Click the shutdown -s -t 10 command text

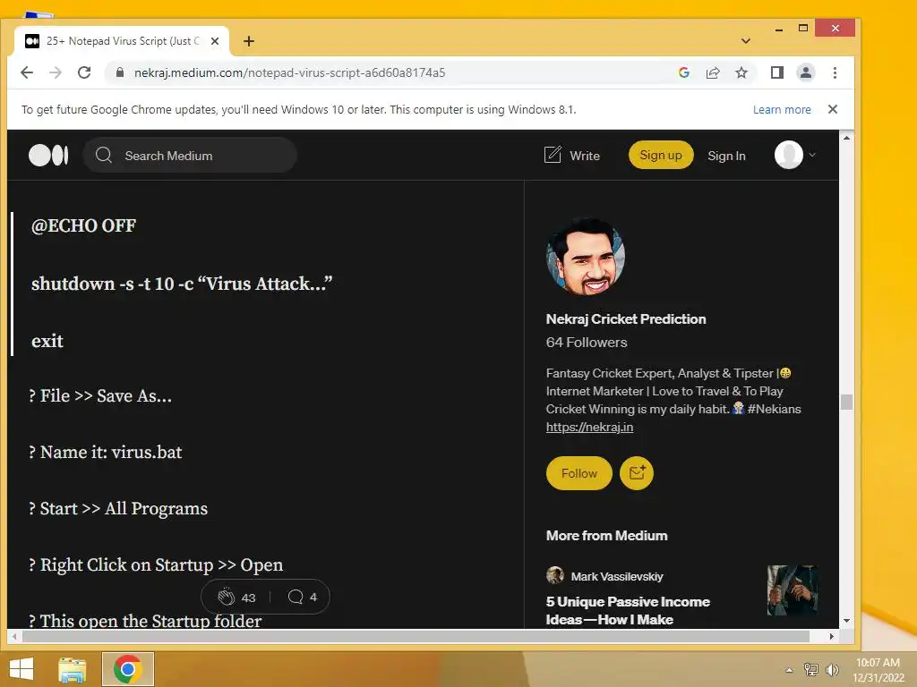pyautogui.click(x=182, y=284)
